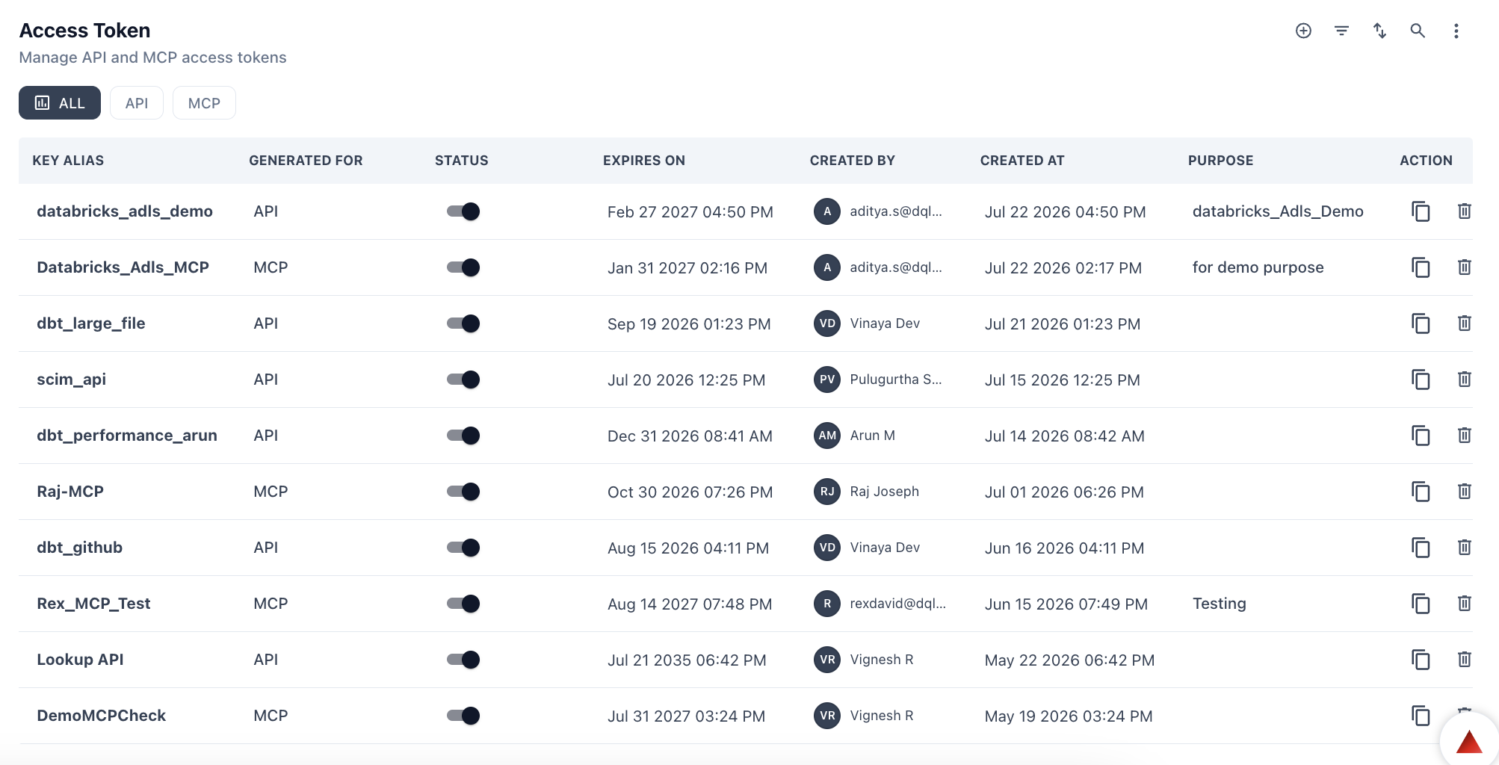Open the filter icon in header
Viewport: 1499px width, 765px height.
pyautogui.click(x=1341, y=31)
